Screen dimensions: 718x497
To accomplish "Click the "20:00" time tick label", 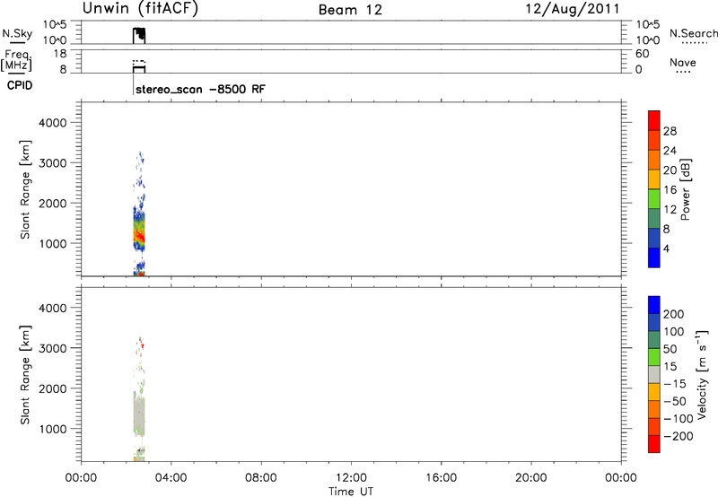I will click(x=531, y=478).
